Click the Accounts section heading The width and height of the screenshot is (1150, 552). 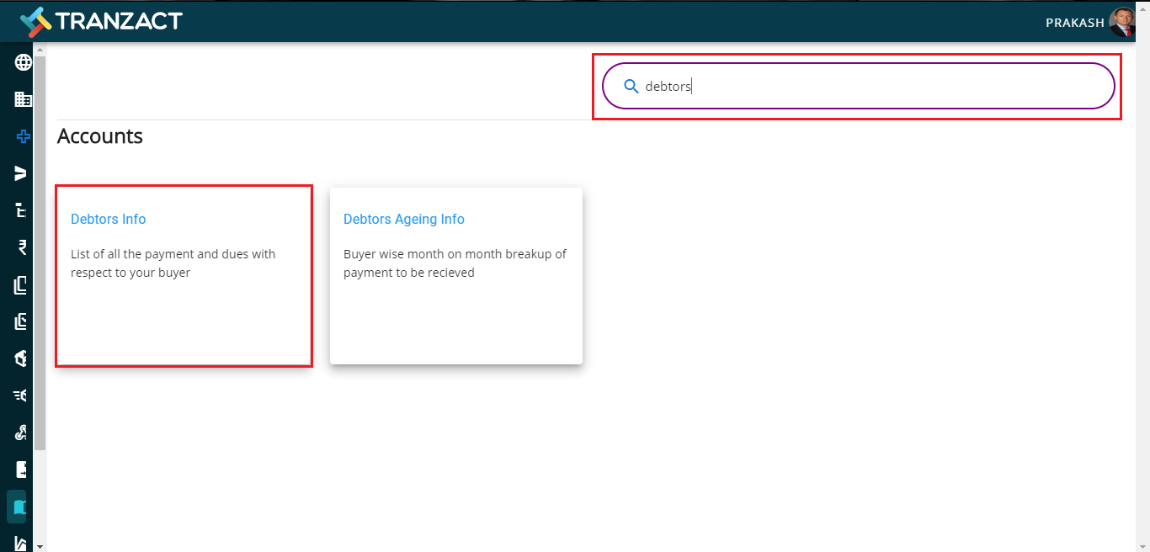pos(100,136)
